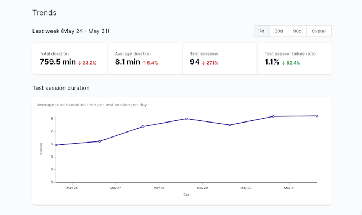Viewport: 362px width, 215px height.
Task: Click the Trends heading
Action: [x=44, y=13]
